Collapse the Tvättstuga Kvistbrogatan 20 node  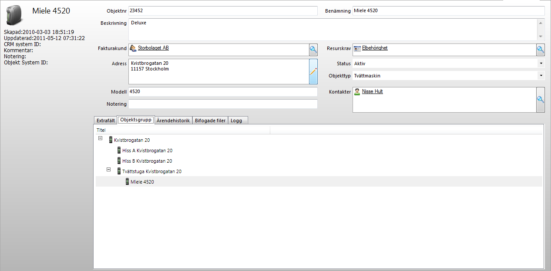(109, 170)
